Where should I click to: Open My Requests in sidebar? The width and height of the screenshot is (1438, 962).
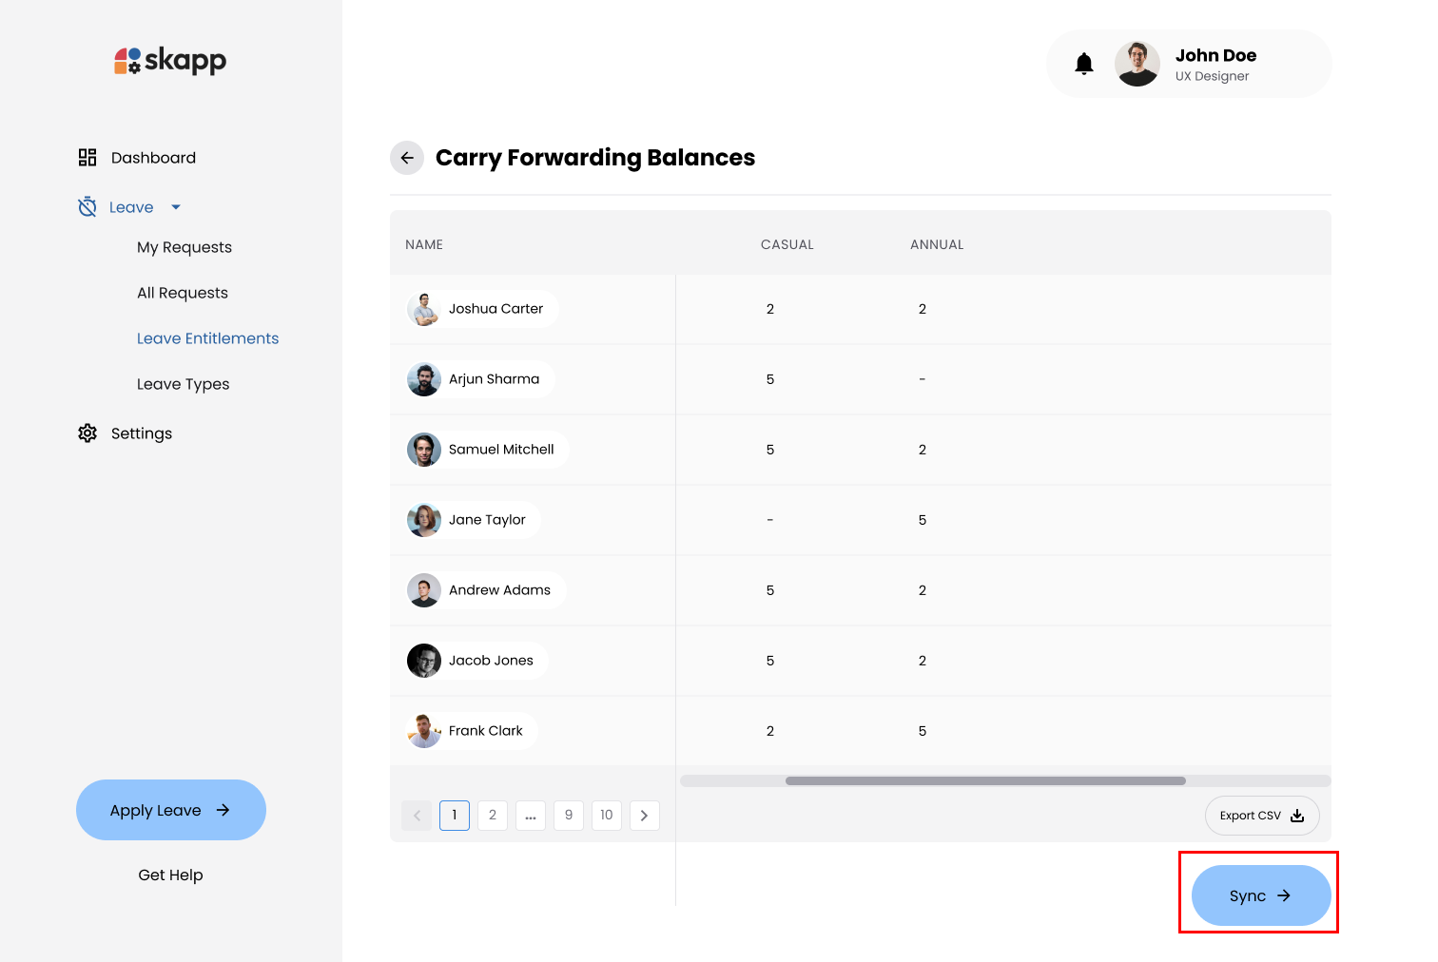pos(185,247)
